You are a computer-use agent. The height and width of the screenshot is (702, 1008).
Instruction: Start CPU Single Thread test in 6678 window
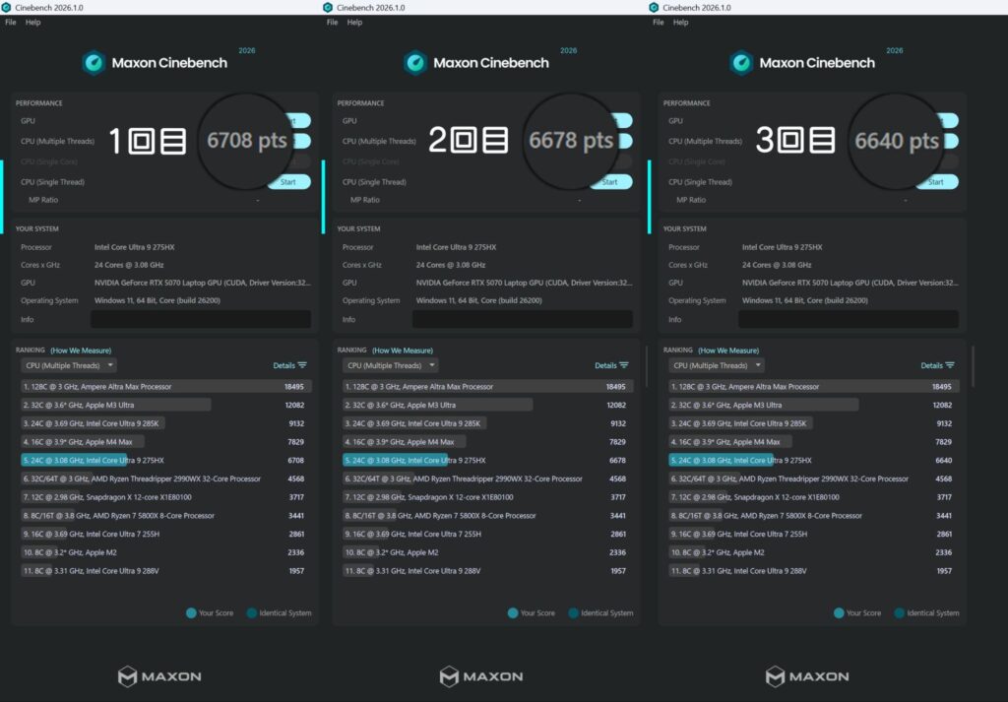coord(610,182)
